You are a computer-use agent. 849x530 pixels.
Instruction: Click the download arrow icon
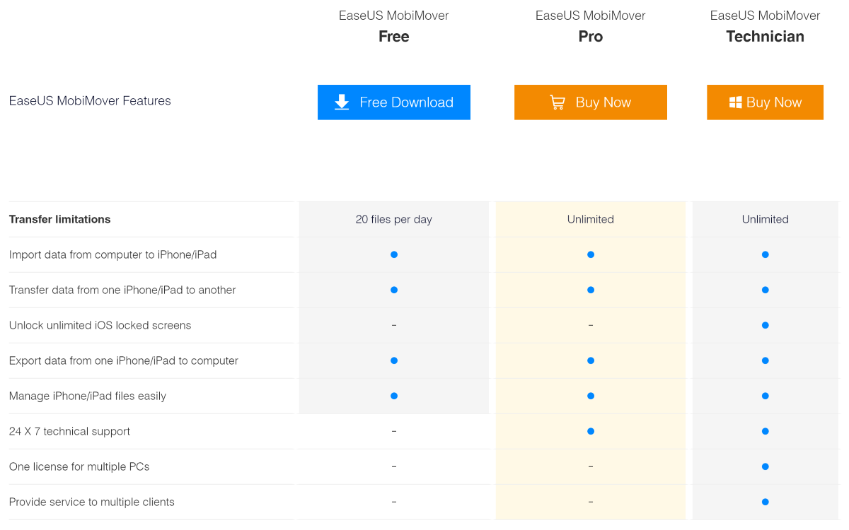(x=342, y=102)
